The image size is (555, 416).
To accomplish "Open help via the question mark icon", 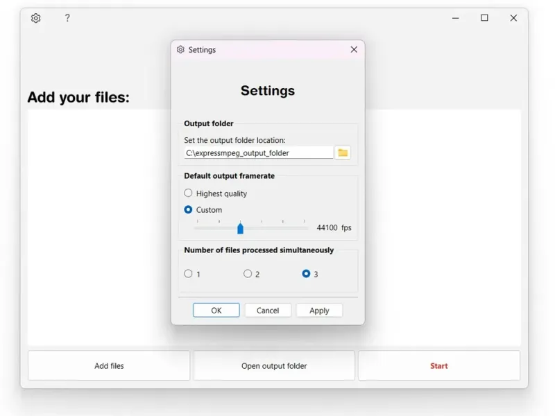I will point(67,18).
